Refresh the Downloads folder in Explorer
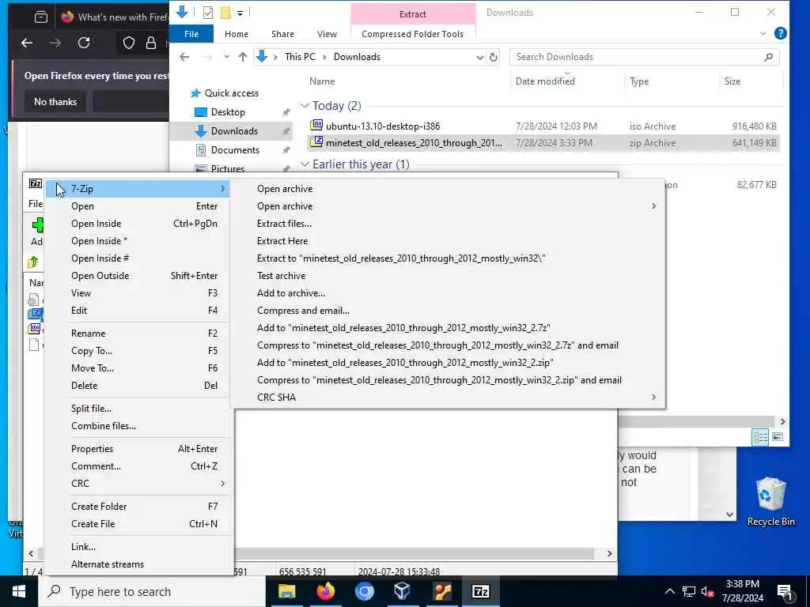Image resolution: width=810 pixels, height=607 pixels. 494,57
